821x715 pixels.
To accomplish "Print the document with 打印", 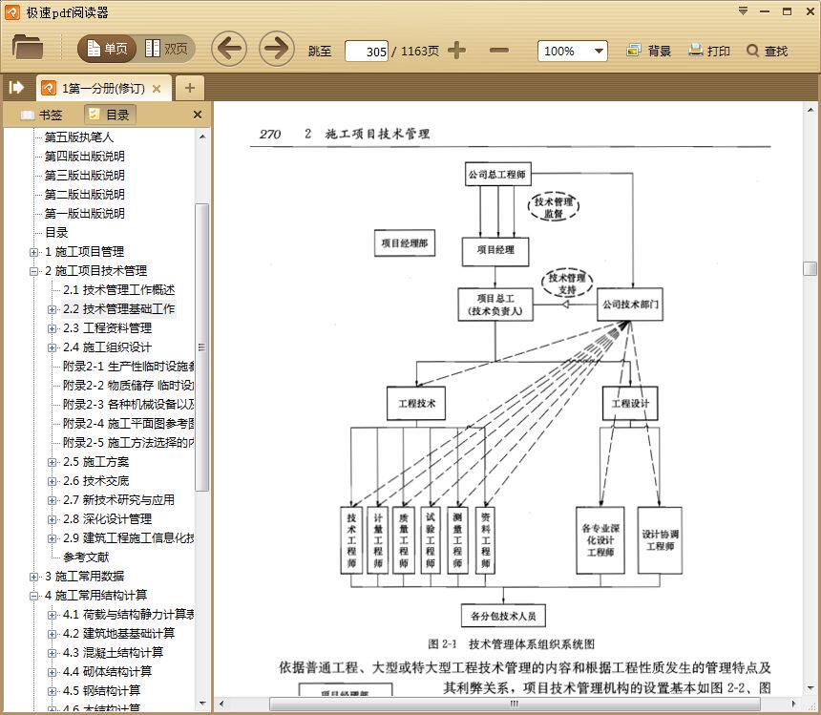I will pos(709,51).
